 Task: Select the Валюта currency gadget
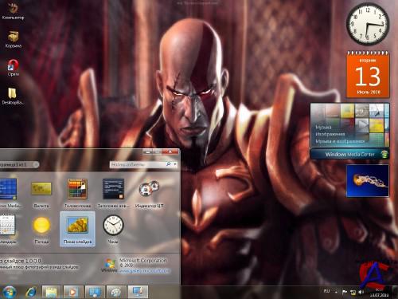point(41,193)
